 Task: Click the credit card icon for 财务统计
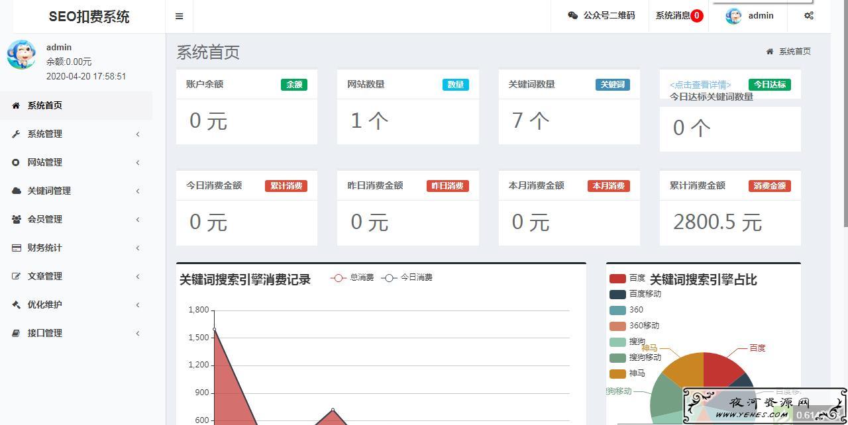click(x=16, y=248)
